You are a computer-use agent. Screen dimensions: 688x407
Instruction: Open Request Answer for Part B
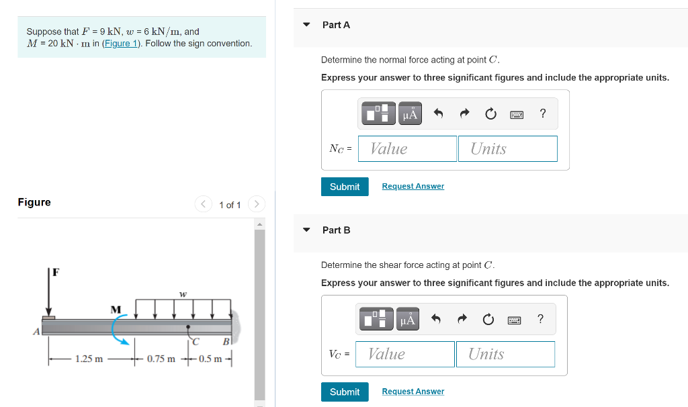(x=413, y=392)
